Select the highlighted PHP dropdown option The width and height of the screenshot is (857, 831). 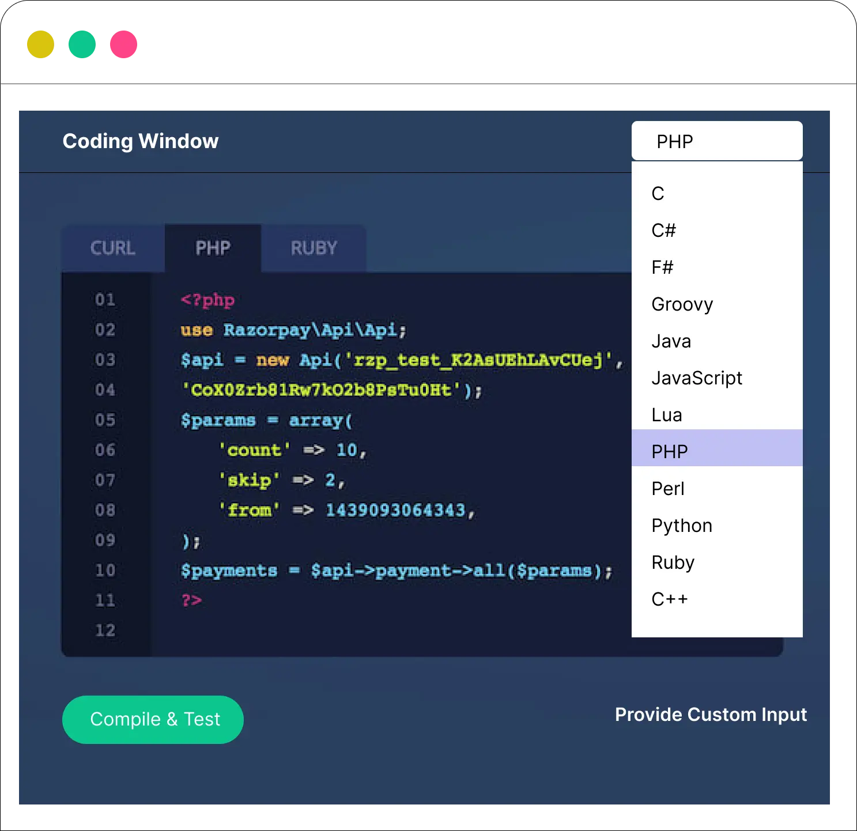[670, 451]
